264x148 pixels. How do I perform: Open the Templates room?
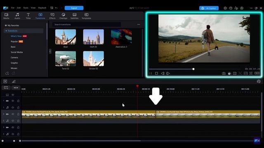coord(86,16)
